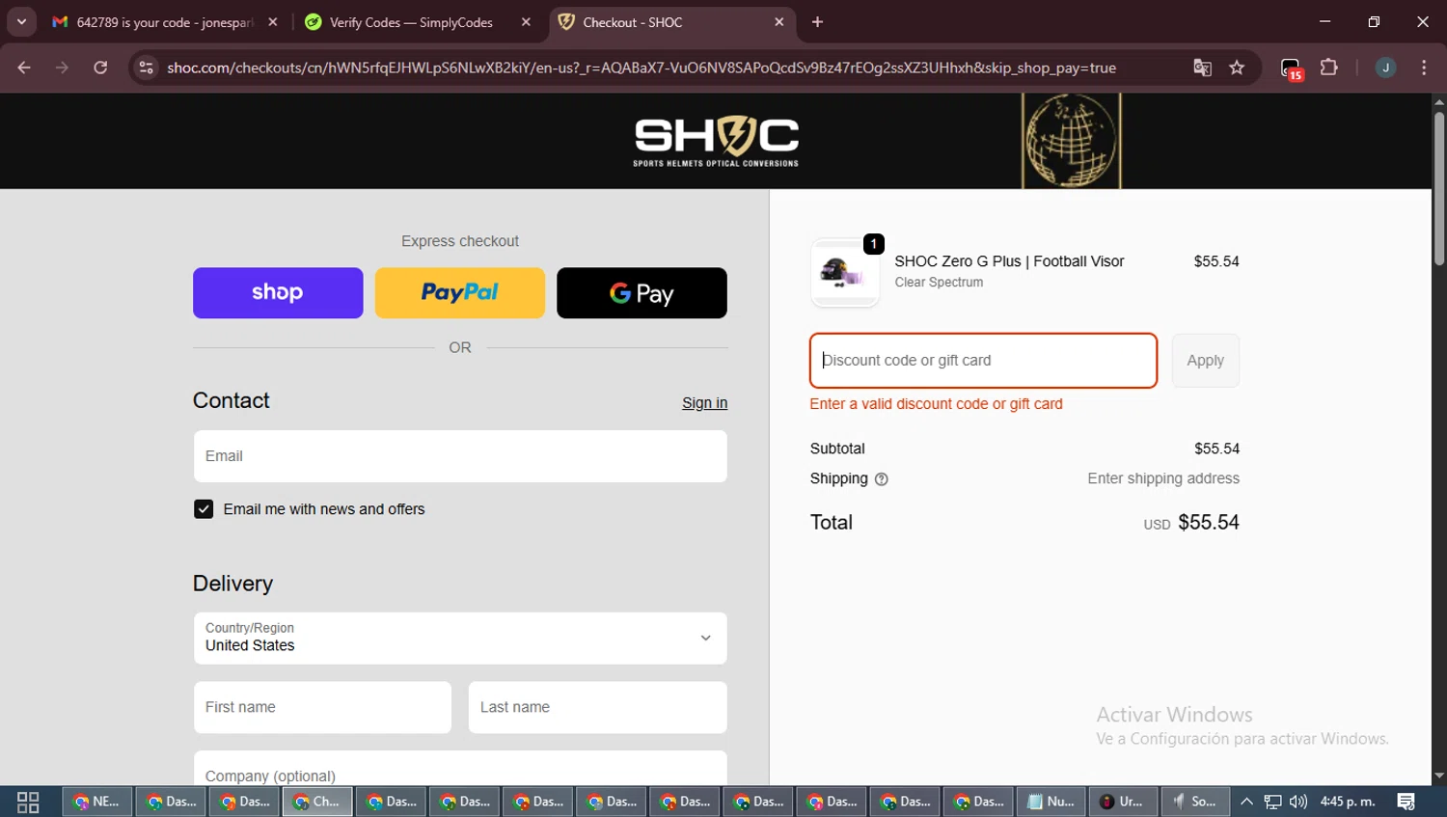Click the address bar URL
This screenshot has height=817, width=1447.
coord(642,68)
